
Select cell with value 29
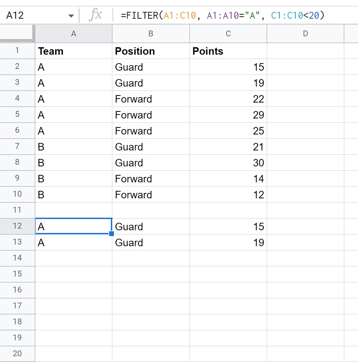(228, 115)
